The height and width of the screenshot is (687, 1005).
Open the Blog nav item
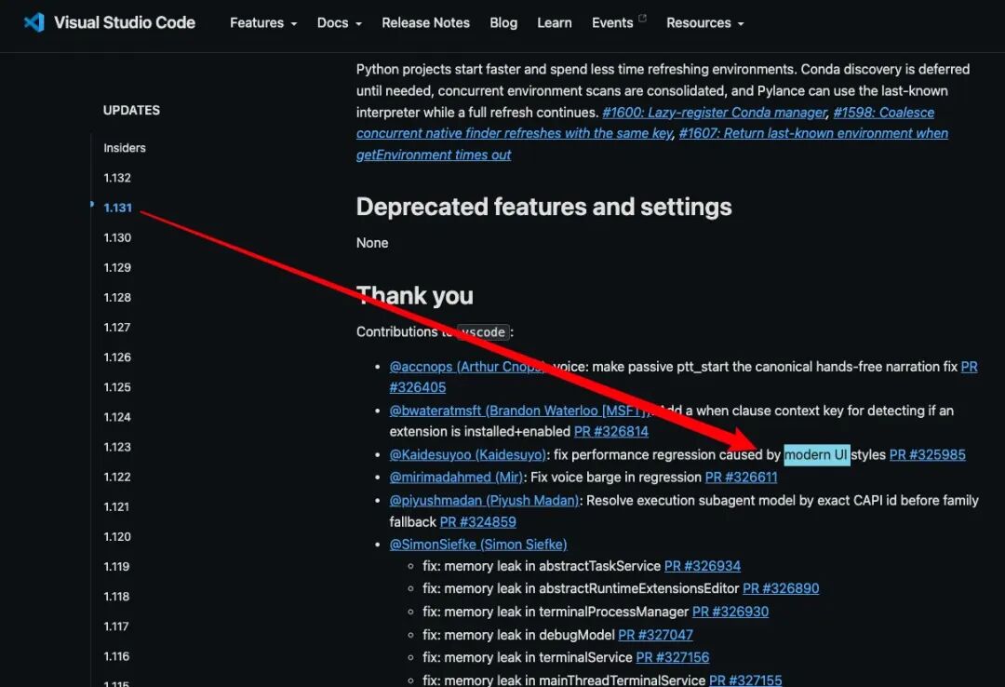tap(503, 23)
